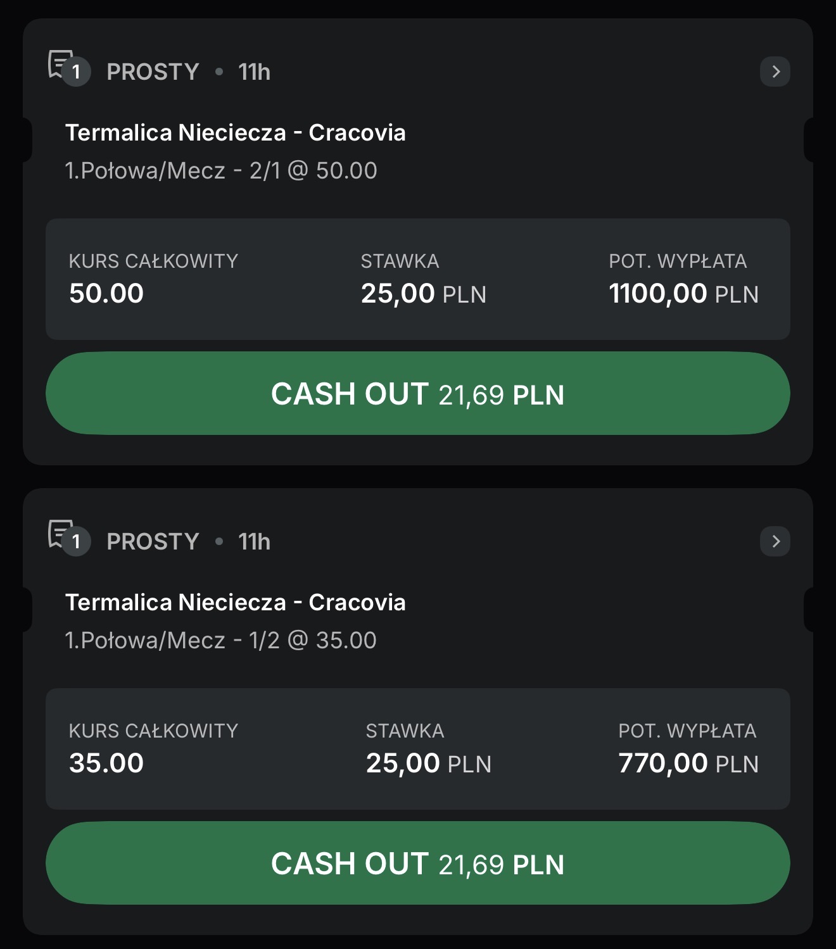
Task: Tap the 1.Połowa/Mecz - 2/1 @ 50.00 selection
Action: point(220,171)
